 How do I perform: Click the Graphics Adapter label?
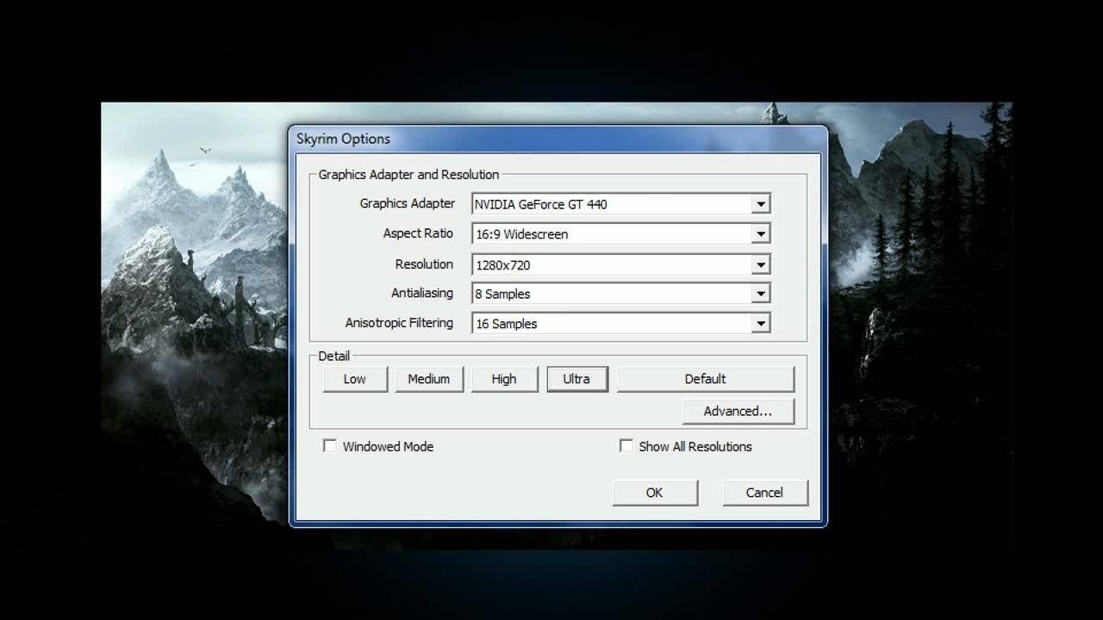[408, 203]
